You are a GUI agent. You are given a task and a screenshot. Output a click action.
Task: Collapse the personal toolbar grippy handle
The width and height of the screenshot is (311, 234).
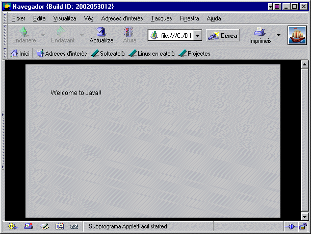(5, 53)
